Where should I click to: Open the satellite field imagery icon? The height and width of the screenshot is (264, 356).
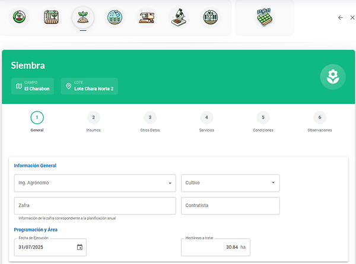(x=265, y=17)
